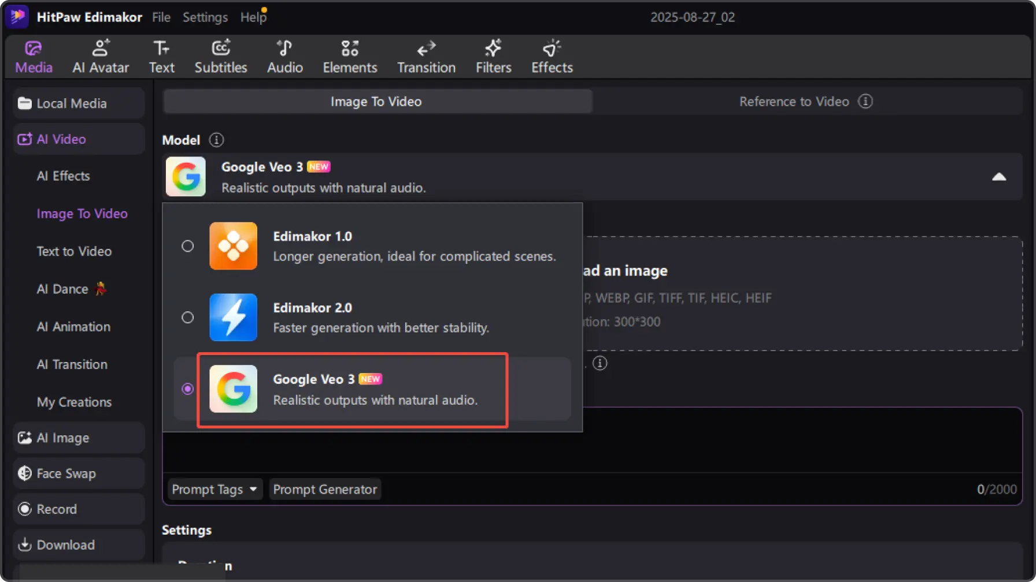Open the Subtitles panel
Viewport: 1036px width, 582px height.
(x=221, y=57)
